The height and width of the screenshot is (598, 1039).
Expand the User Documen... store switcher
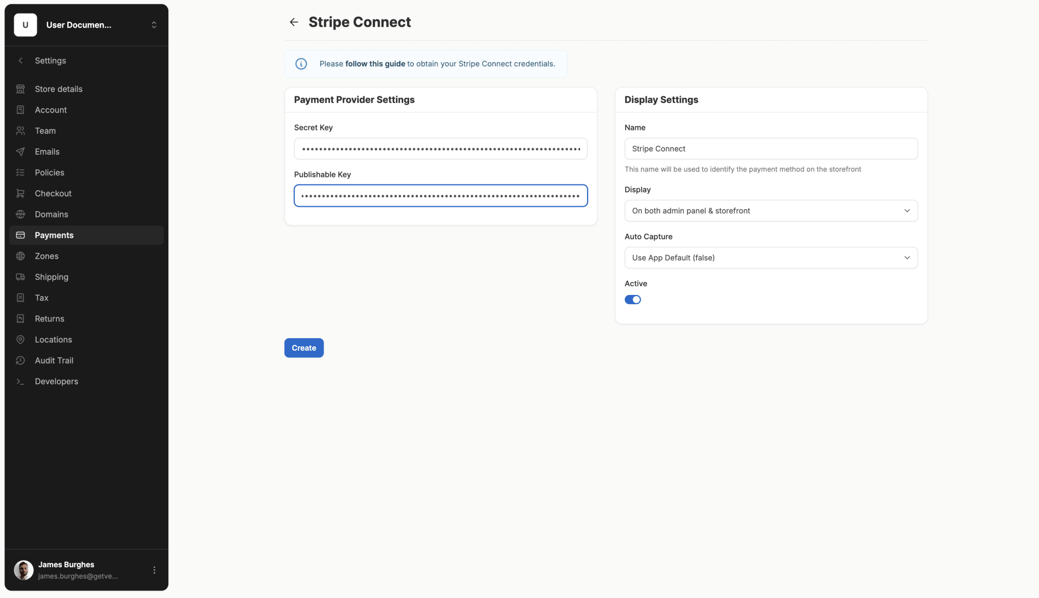[154, 25]
